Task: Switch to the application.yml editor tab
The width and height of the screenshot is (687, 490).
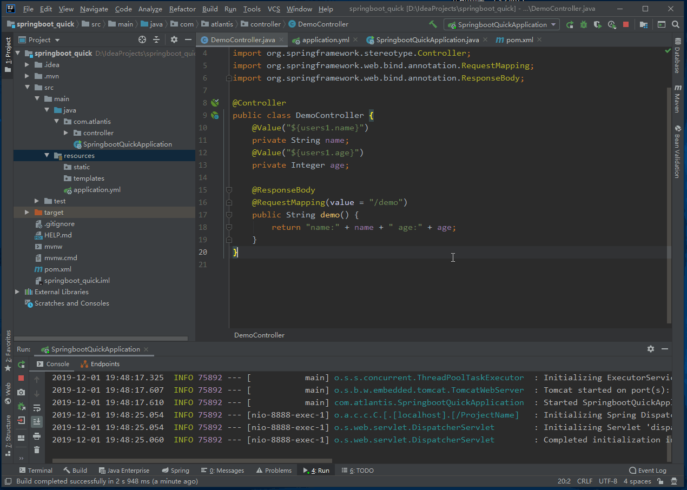Action: pyautogui.click(x=325, y=40)
